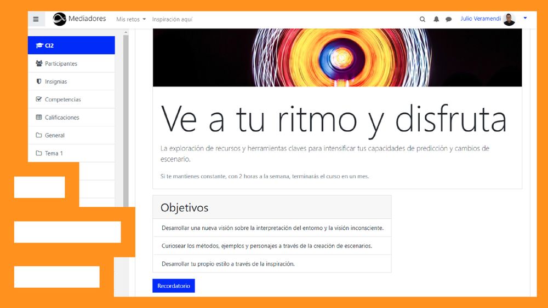Open the Inspiración aquí menu item
Screen dimensions: 548x308
[172, 19]
